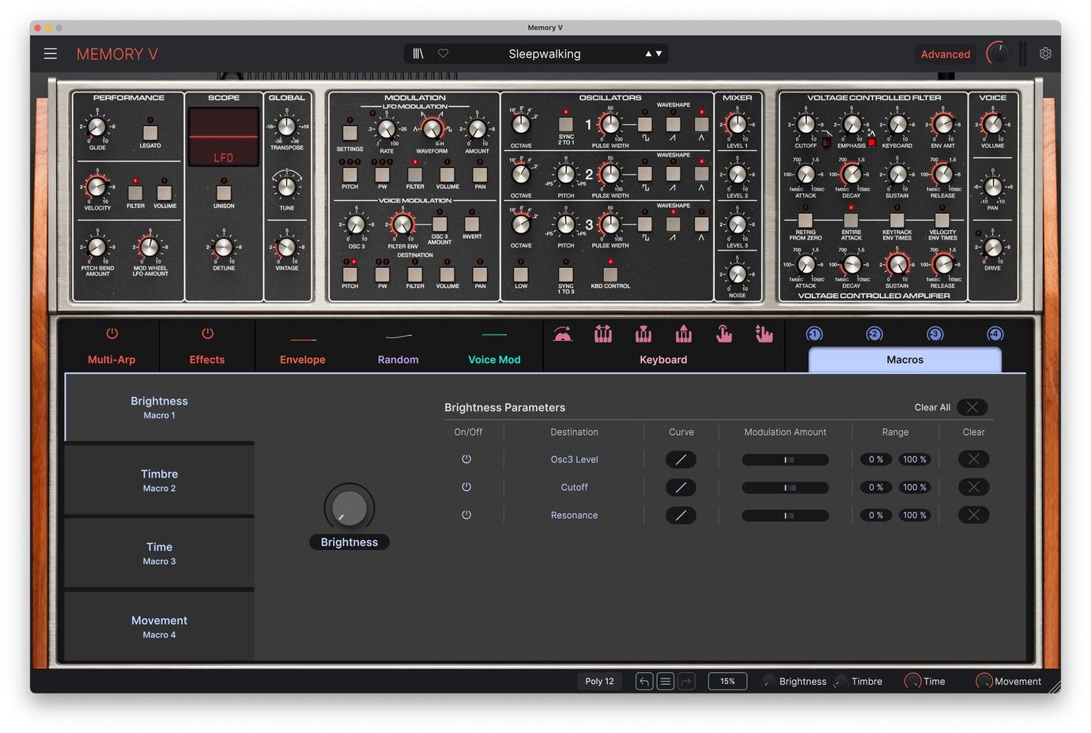Open the LFO modulation SETTINGS button
Screen dimensions: 1091x733
pyautogui.click(x=349, y=133)
